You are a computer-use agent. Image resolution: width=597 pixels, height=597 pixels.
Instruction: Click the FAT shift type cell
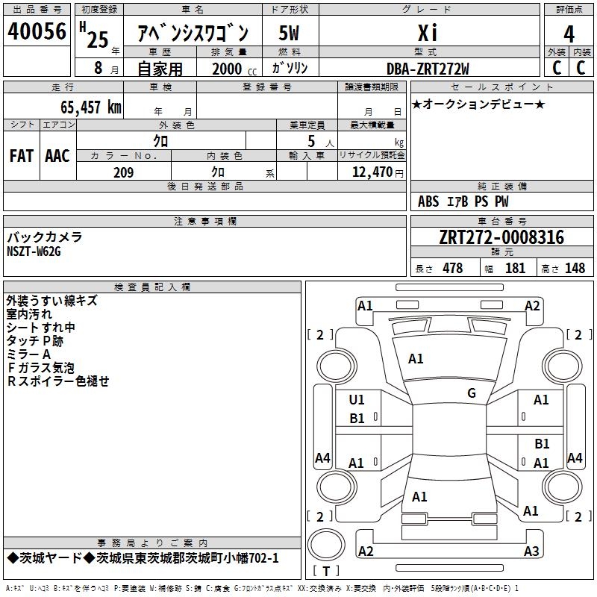coord(21,155)
